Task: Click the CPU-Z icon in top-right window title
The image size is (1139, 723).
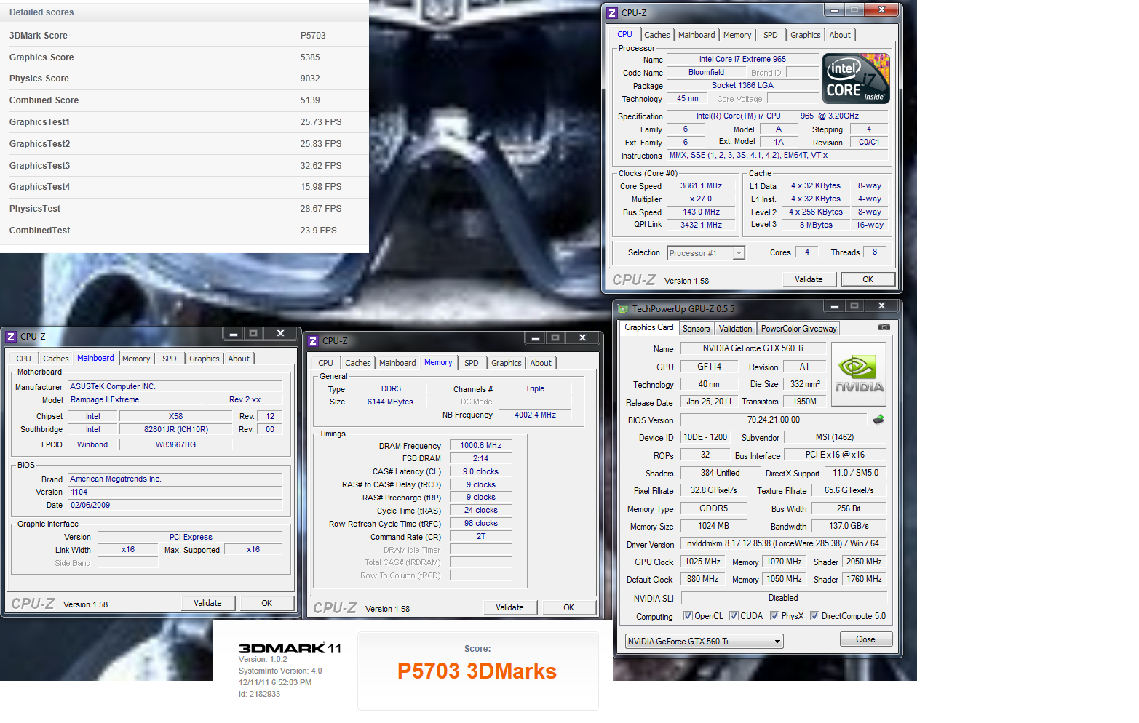Action: pos(612,12)
